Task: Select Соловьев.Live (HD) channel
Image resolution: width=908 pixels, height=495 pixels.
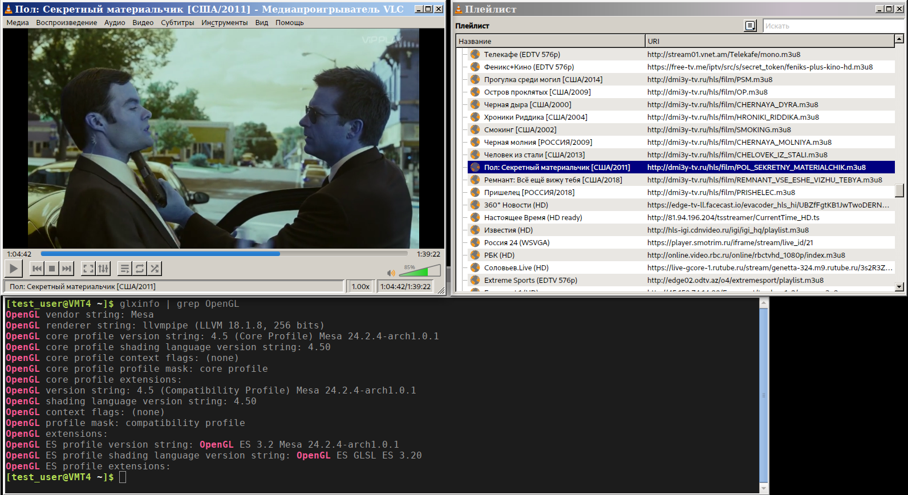Action: point(681,267)
